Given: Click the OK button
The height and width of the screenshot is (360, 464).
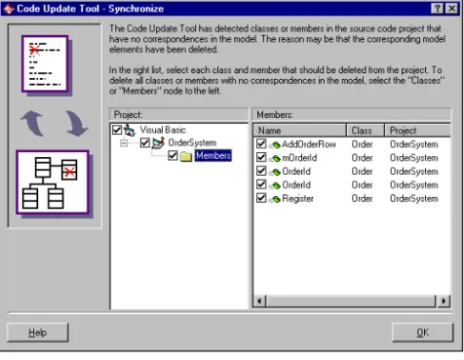Looking at the screenshot, I should 422,333.
